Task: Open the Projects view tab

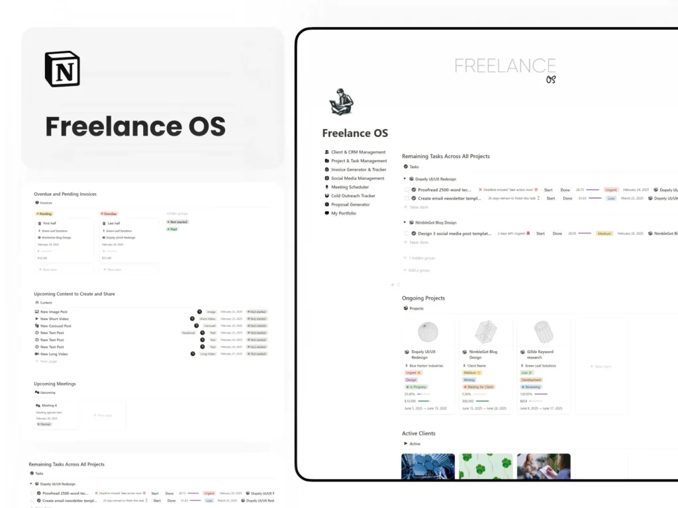Action: pos(413,308)
